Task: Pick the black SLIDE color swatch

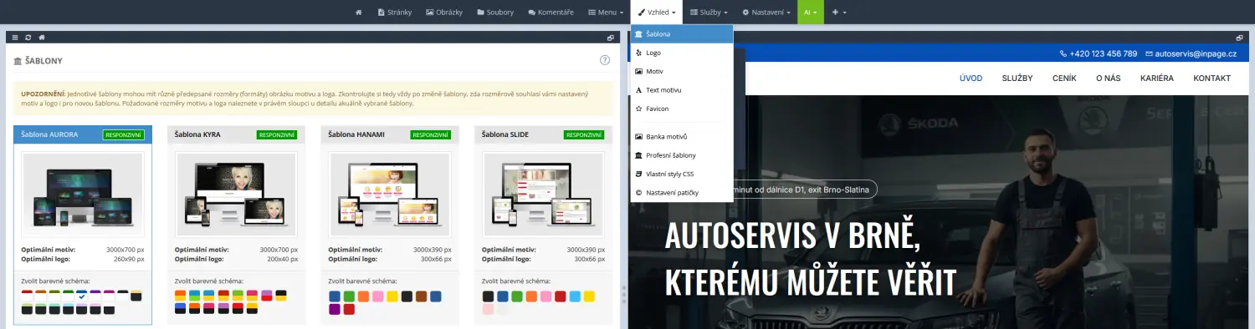Action: coord(489,296)
